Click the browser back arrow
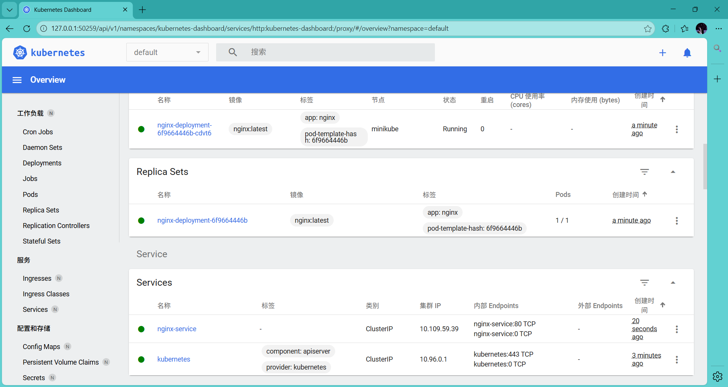 click(x=10, y=28)
